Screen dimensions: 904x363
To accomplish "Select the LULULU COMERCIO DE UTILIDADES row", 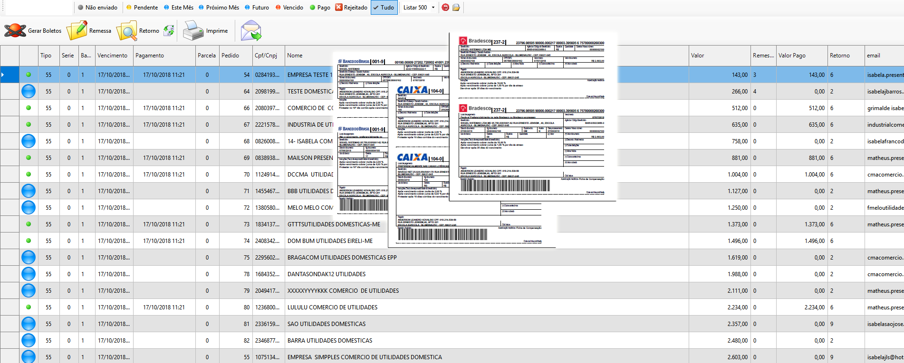I will click(x=452, y=307).
